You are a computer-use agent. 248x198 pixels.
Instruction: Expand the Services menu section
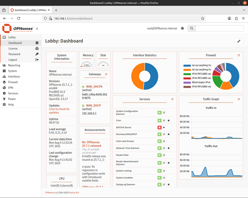21,93
